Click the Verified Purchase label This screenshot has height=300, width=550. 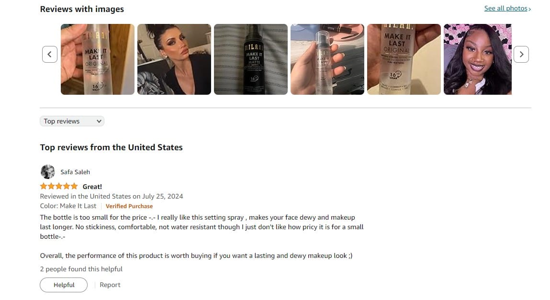(x=129, y=206)
